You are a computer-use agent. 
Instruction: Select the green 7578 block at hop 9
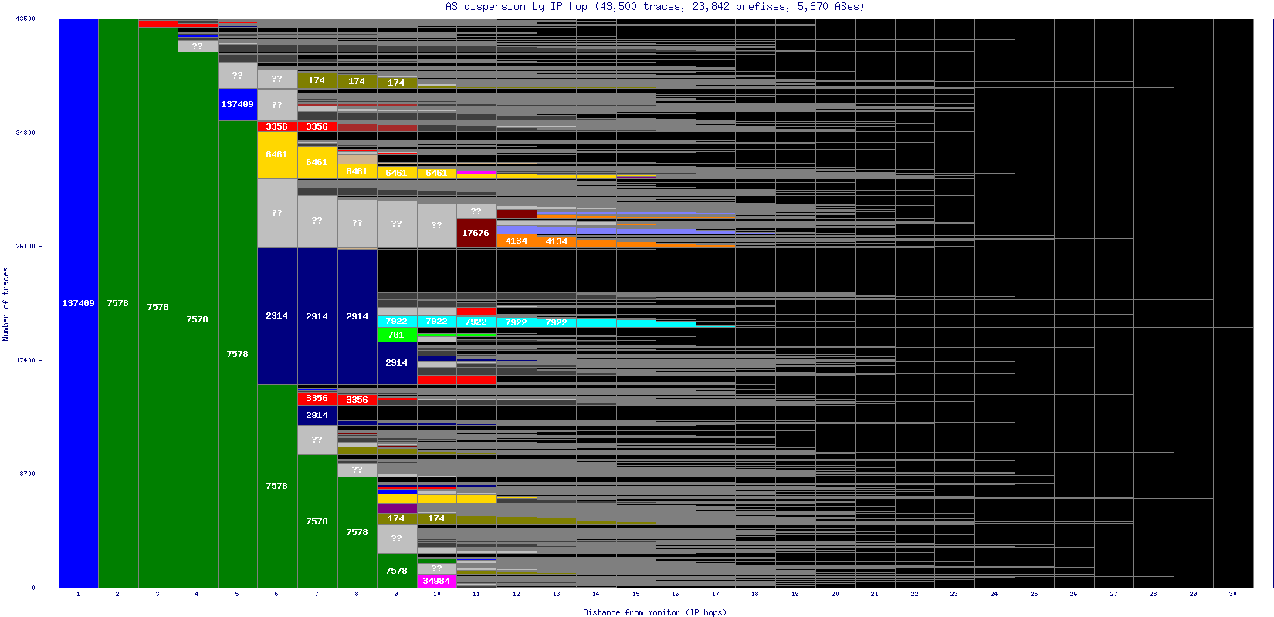pos(397,571)
